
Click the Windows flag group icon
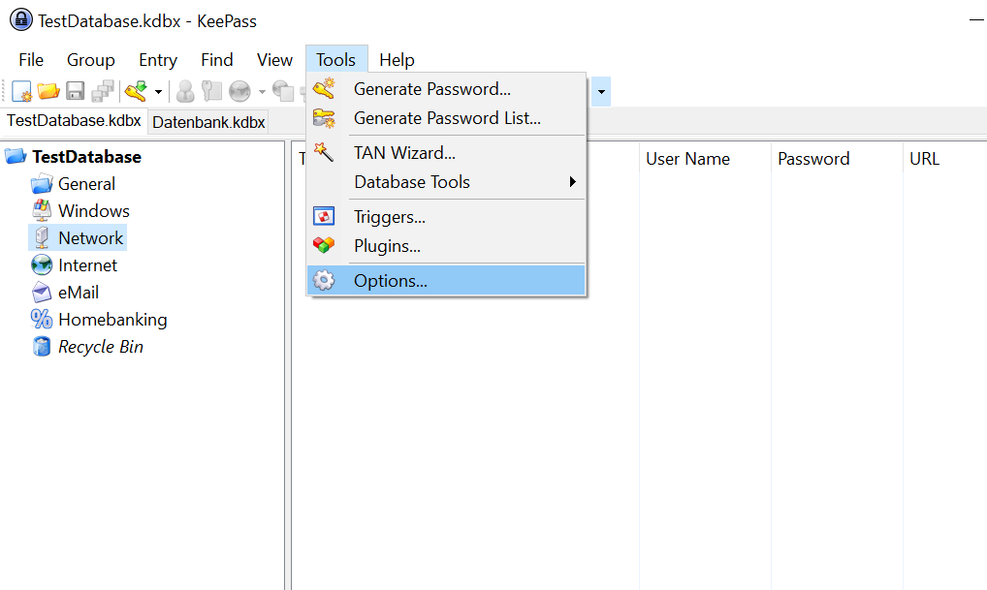point(42,211)
